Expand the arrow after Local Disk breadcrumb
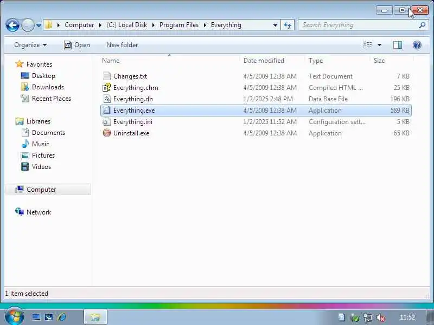 (154, 25)
